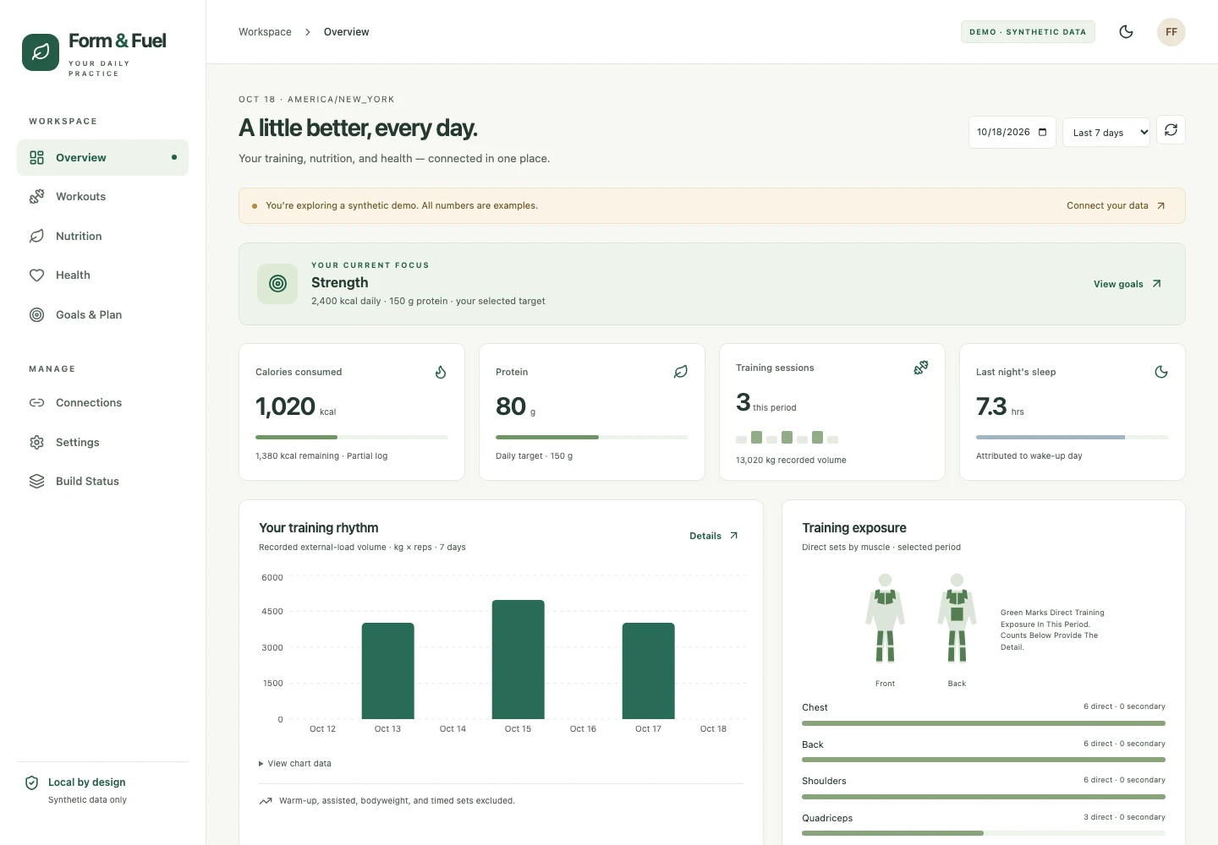Click the View goals link
This screenshot has height=845, width=1218.
pos(1127,284)
